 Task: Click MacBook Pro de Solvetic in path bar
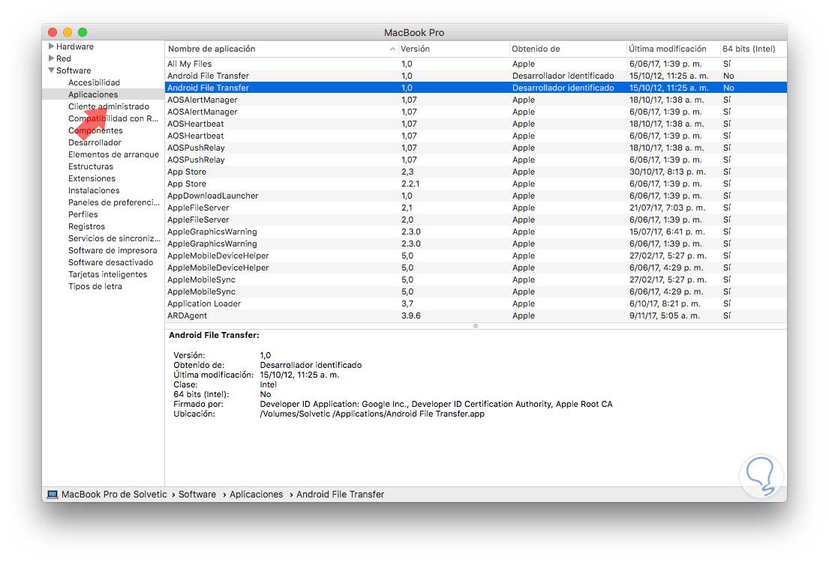(x=114, y=495)
